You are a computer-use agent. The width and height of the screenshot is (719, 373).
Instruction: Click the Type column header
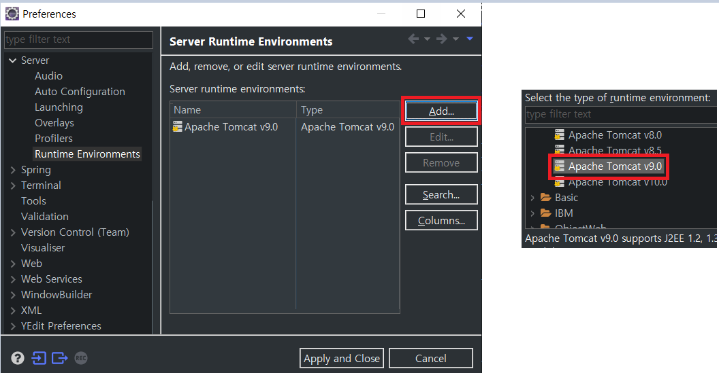pos(348,110)
